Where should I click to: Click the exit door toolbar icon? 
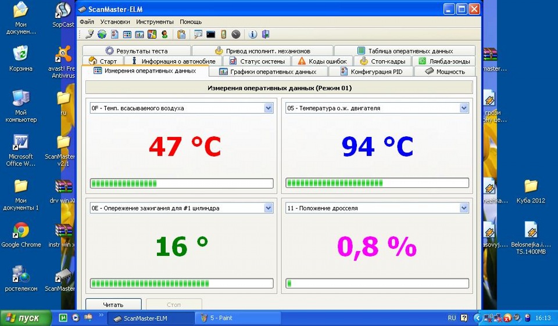coord(266,34)
